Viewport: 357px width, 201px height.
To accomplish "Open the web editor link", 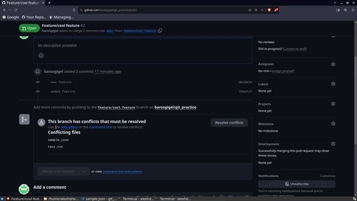I will [x=69, y=127].
